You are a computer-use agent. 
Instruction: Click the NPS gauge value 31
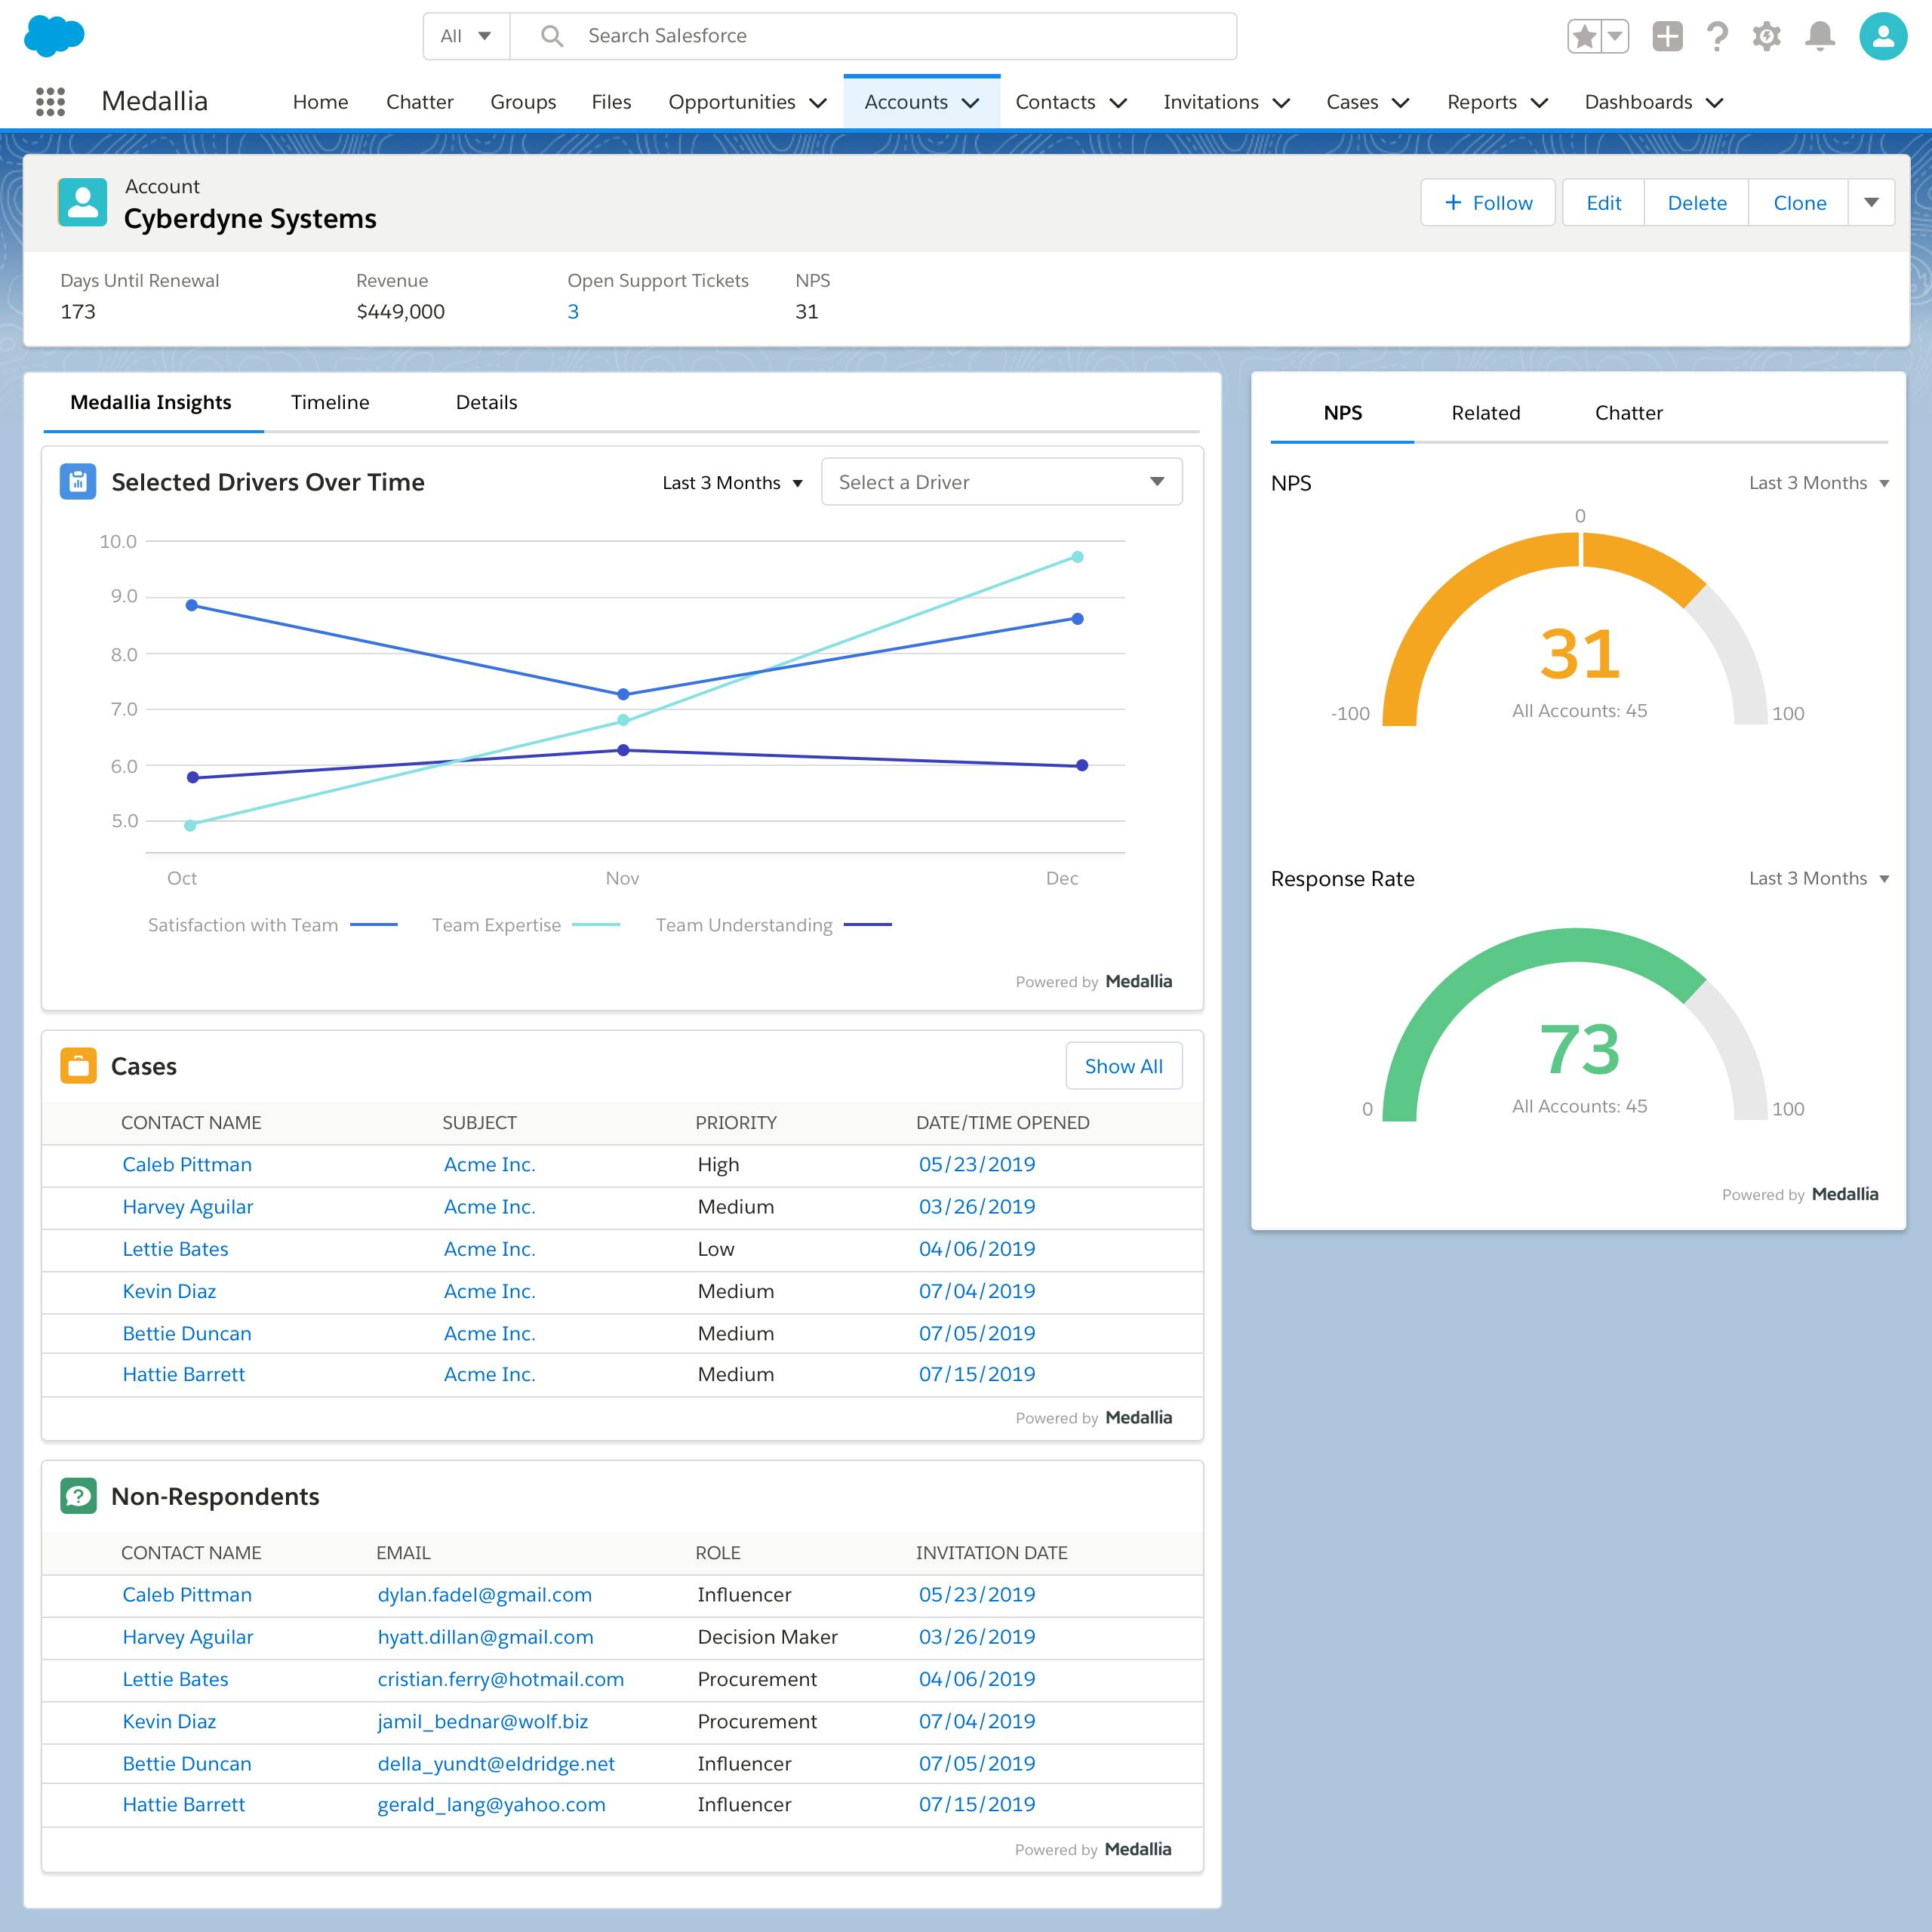click(1579, 654)
